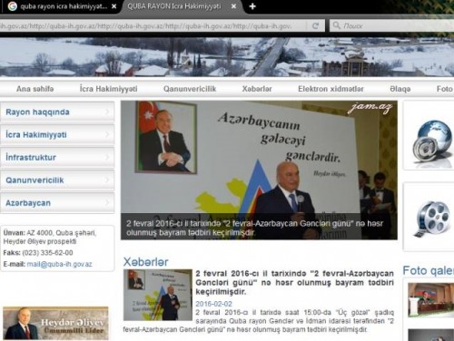
Task: Open İcra Hakimiyyəti in sidebar menu
Action: click(x=57, y=134)
